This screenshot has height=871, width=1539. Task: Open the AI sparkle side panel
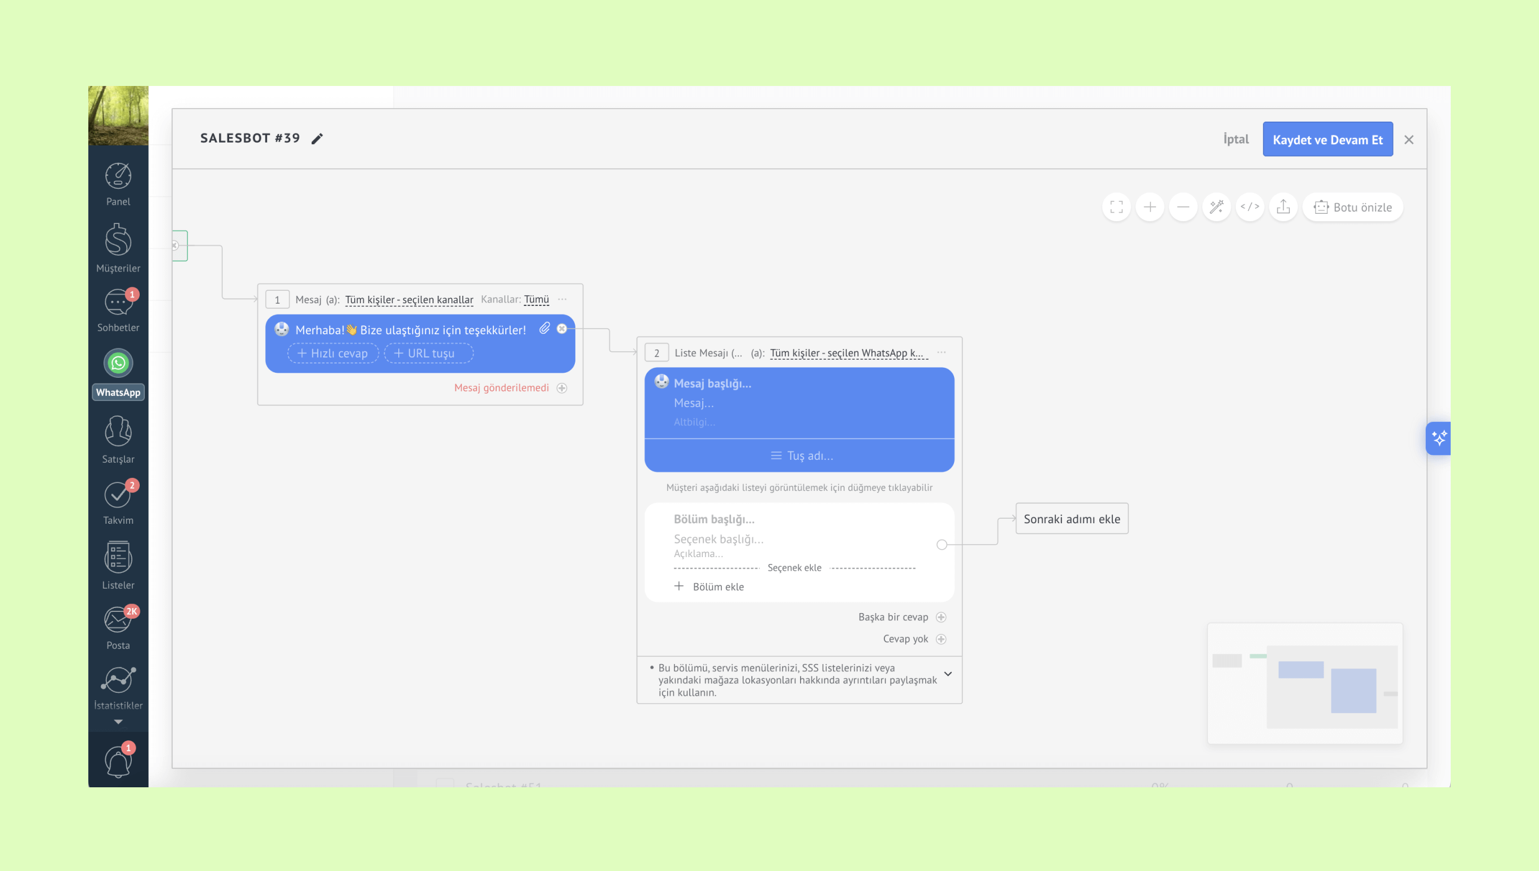tap(1438, 438)
